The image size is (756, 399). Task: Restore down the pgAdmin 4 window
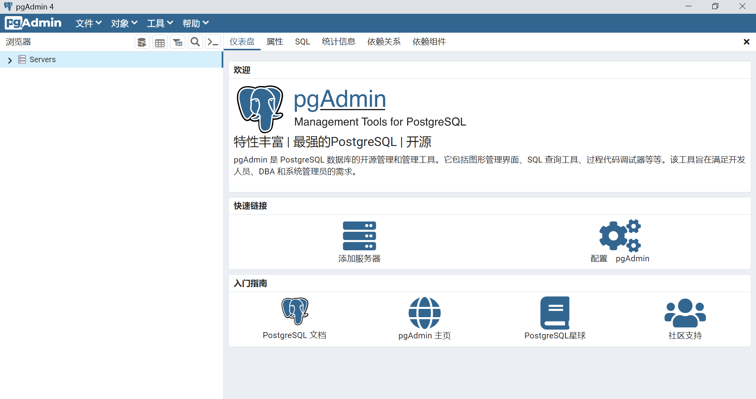point(715,6)
